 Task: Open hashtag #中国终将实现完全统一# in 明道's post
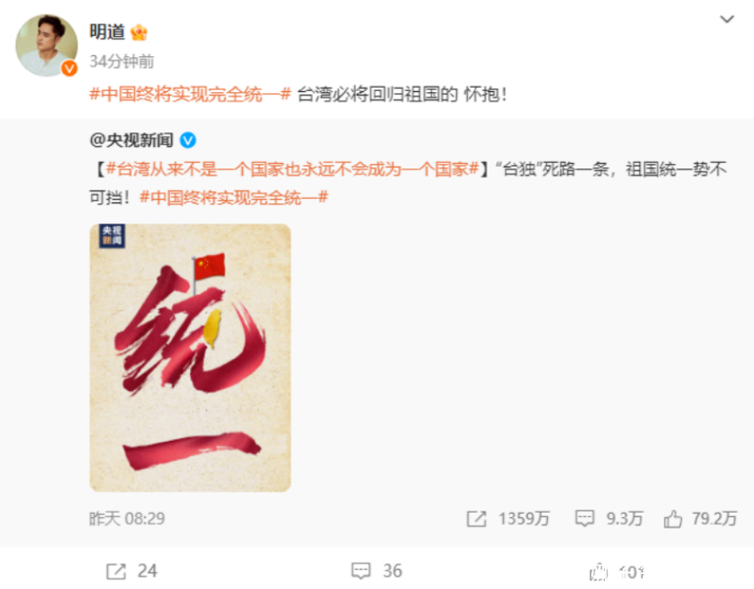point(190,94)
